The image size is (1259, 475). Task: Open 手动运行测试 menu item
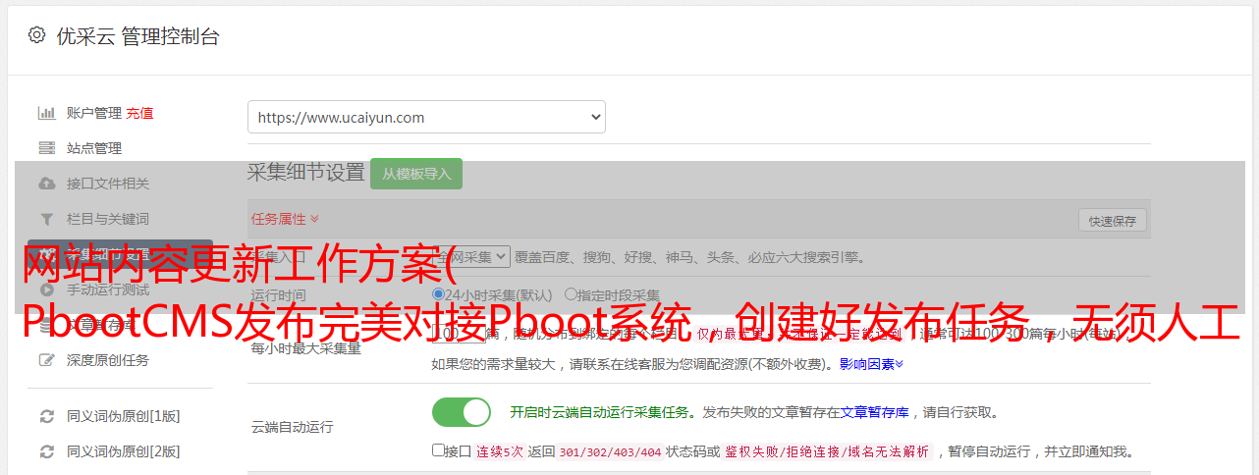point(108,290)
